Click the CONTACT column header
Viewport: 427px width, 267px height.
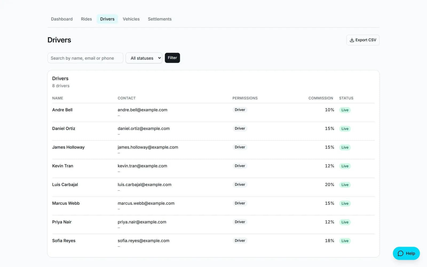point(126,98)
